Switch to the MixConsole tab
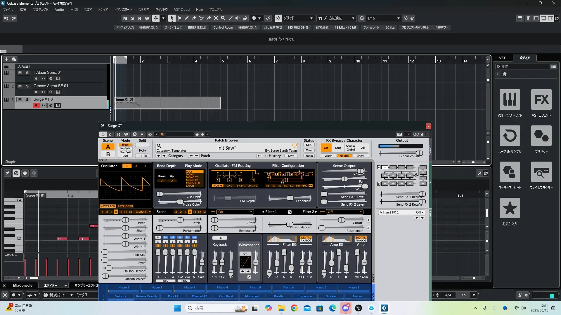This screenshot has width=561, height=315. (22, 286)
